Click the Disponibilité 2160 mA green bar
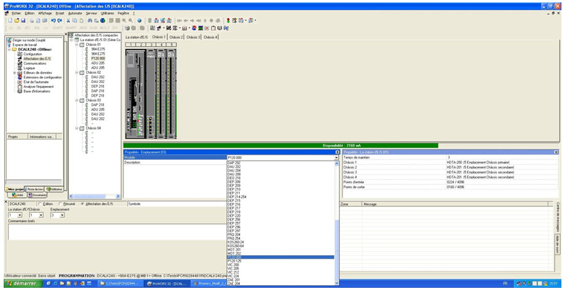The height and width of the screenshot is (289, 562). click(280, 146)
